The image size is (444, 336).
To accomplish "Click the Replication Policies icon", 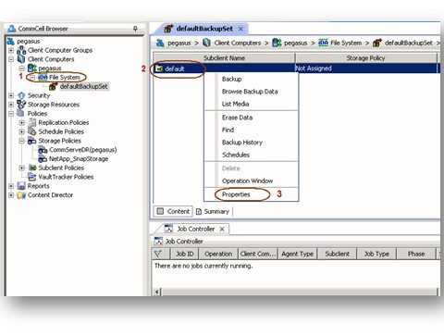I will (32, 122).
